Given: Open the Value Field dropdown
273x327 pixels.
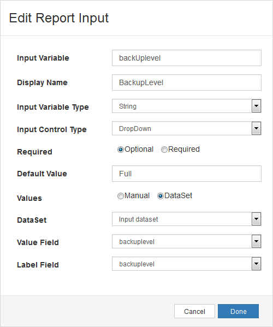Looking at the screenshot, I should tap(187, 241).
